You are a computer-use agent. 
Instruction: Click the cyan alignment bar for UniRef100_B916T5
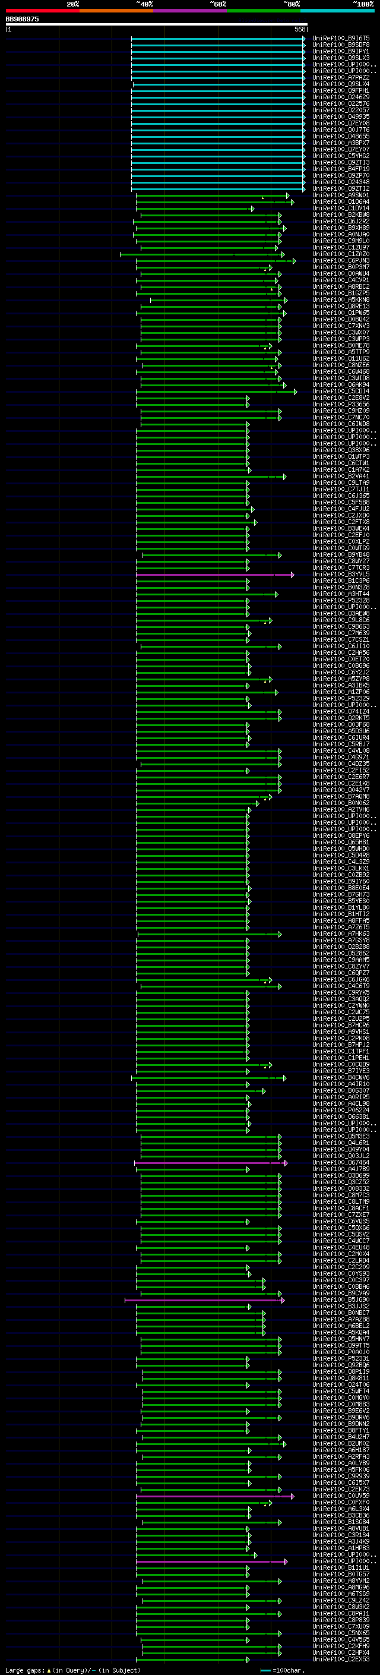[217, 39]
